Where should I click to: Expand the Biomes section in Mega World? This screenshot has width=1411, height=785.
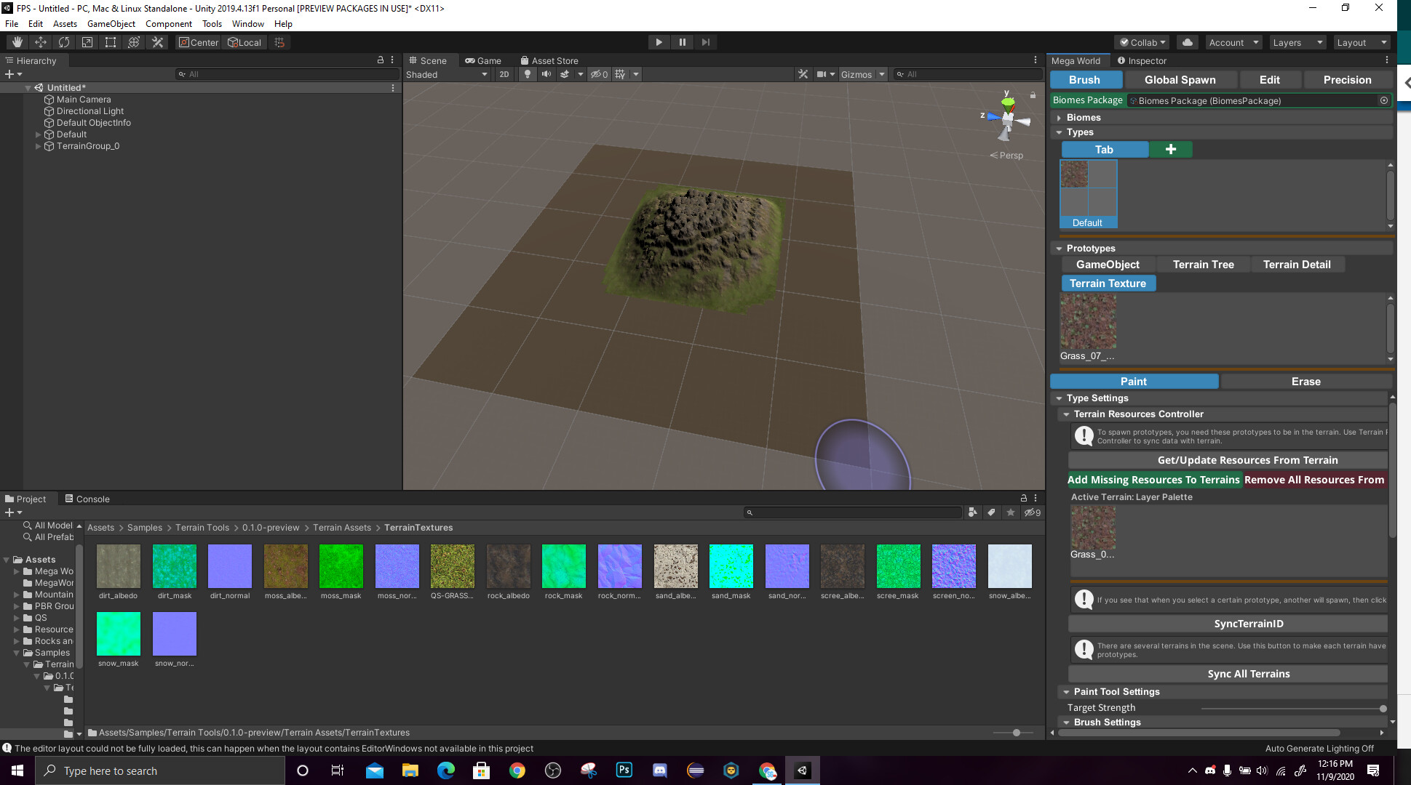[1060, 117]
